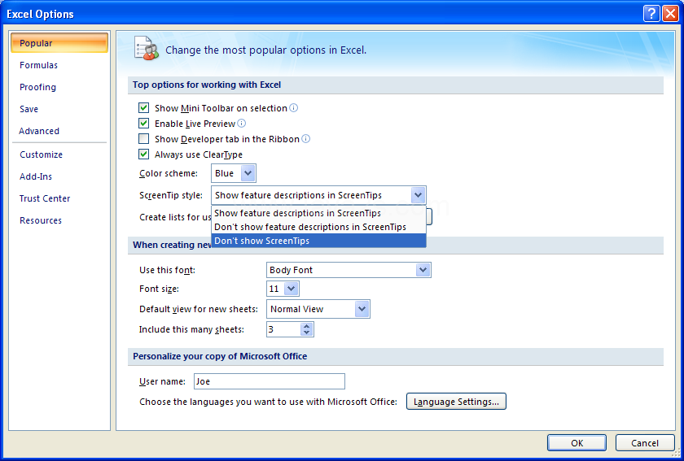Viewport: 684px width, 461px height.
Task: Open Default view for new sheets dropdown
Action: tap(362, 309)
